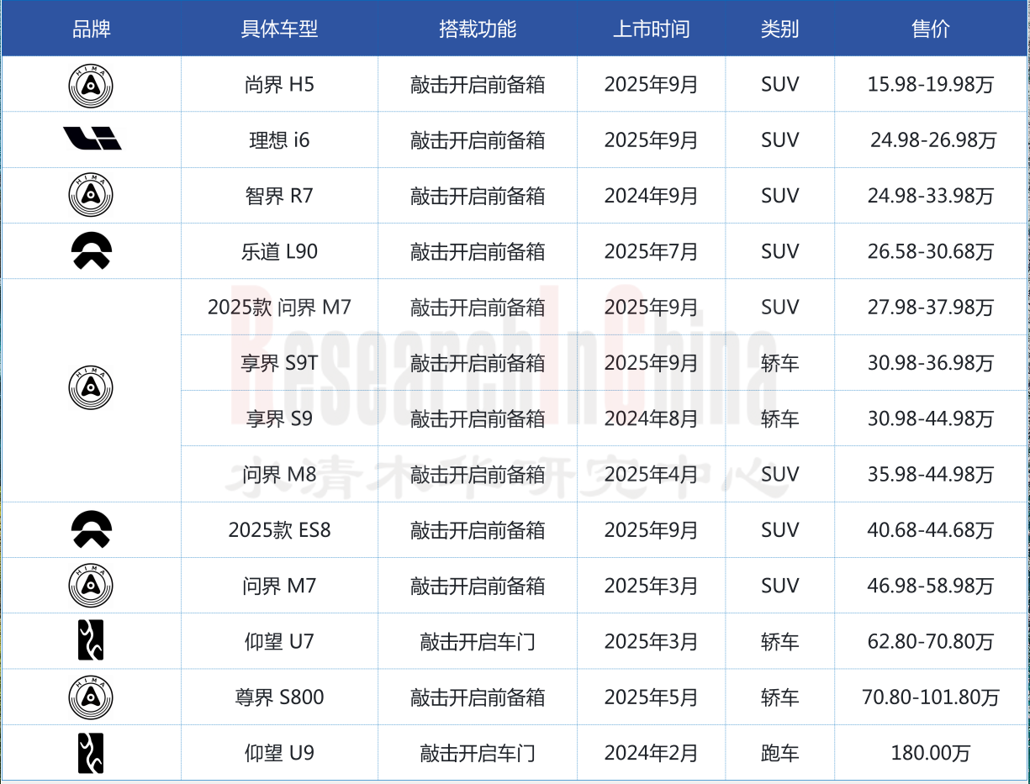Image resolution: width=1030 pixels, height=784 pixels.
Task: Select the 2024年8月 launch date for 享界 S9
Action: click(651, 418)
